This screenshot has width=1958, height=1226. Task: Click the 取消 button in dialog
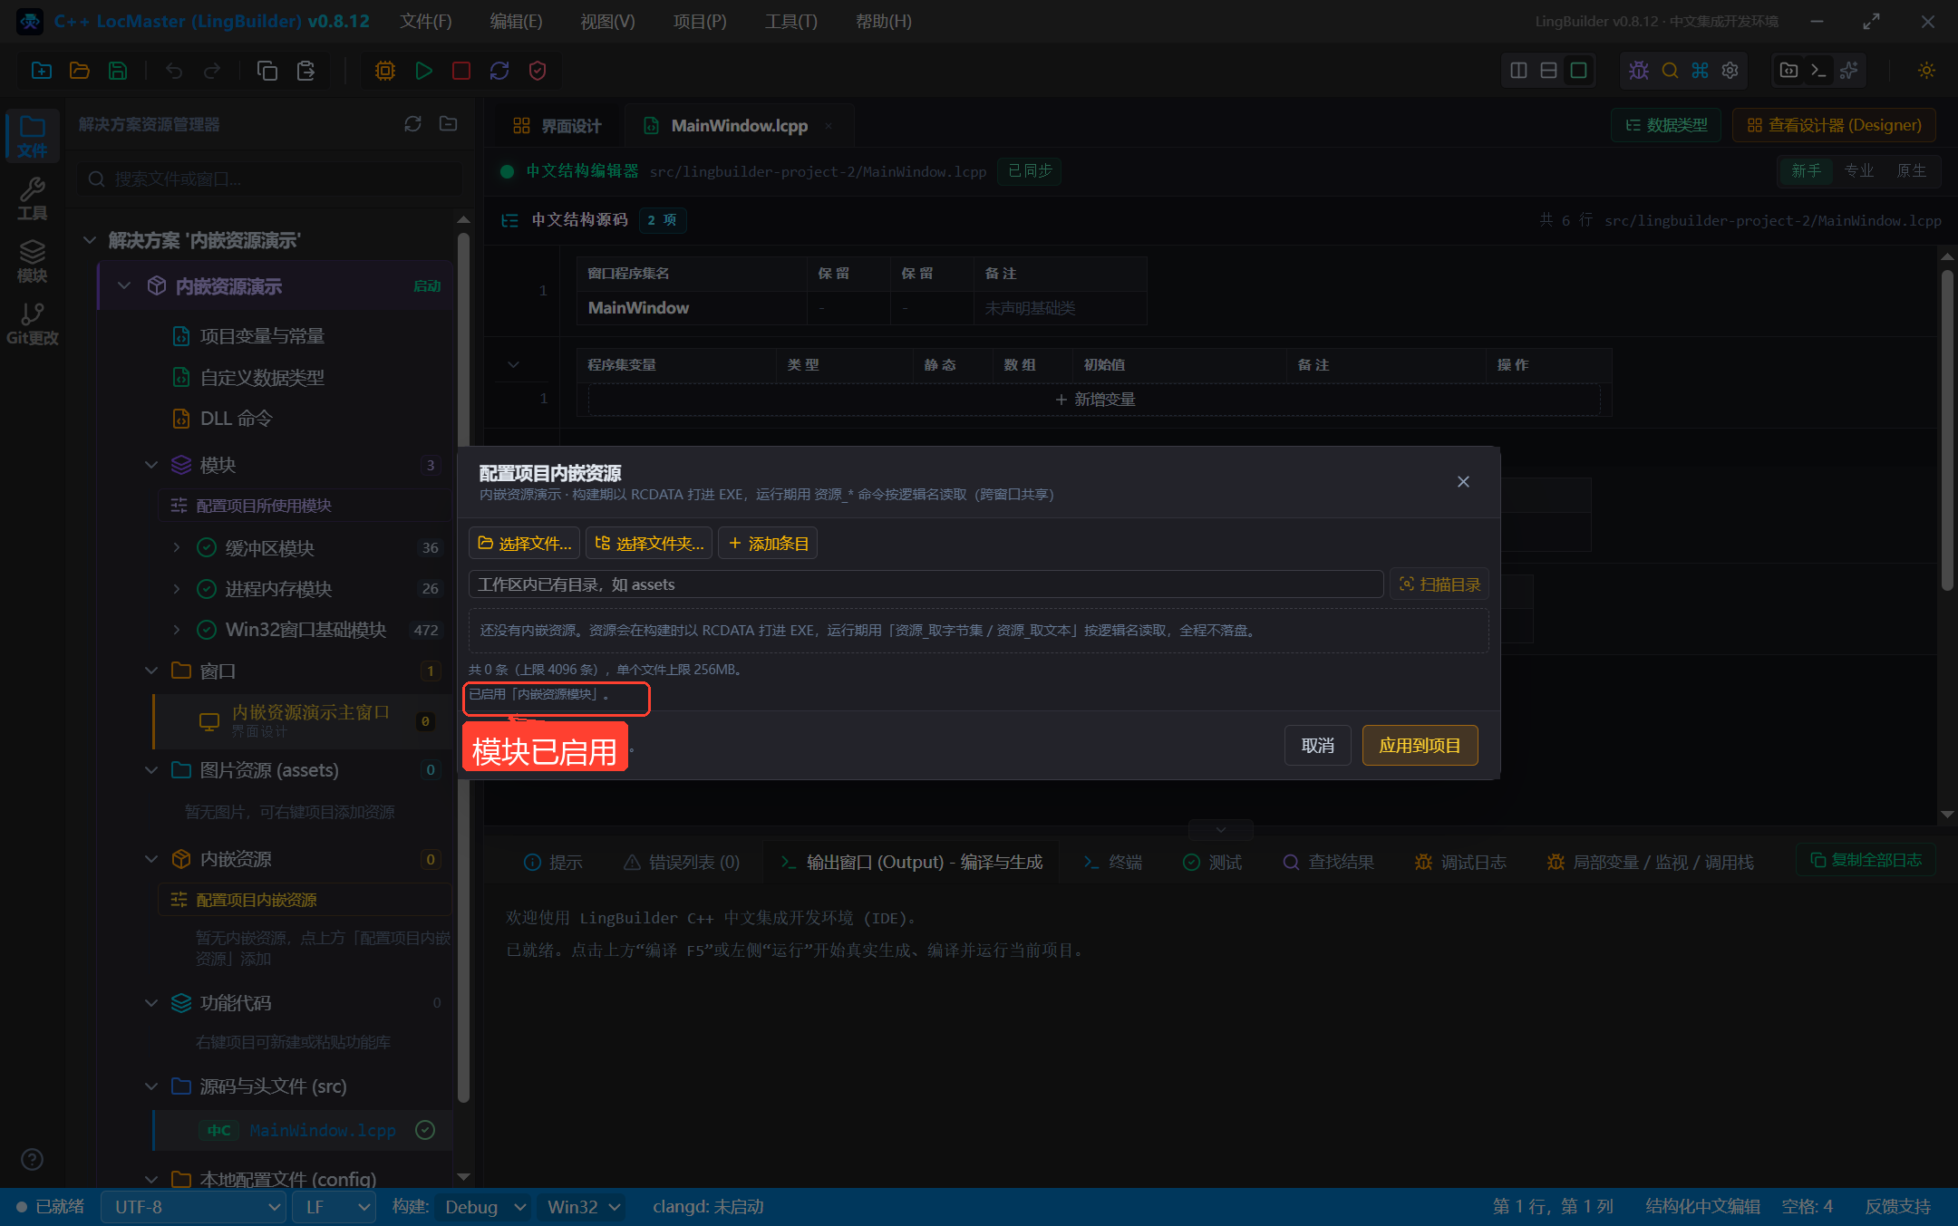(x=1318, y=745)
